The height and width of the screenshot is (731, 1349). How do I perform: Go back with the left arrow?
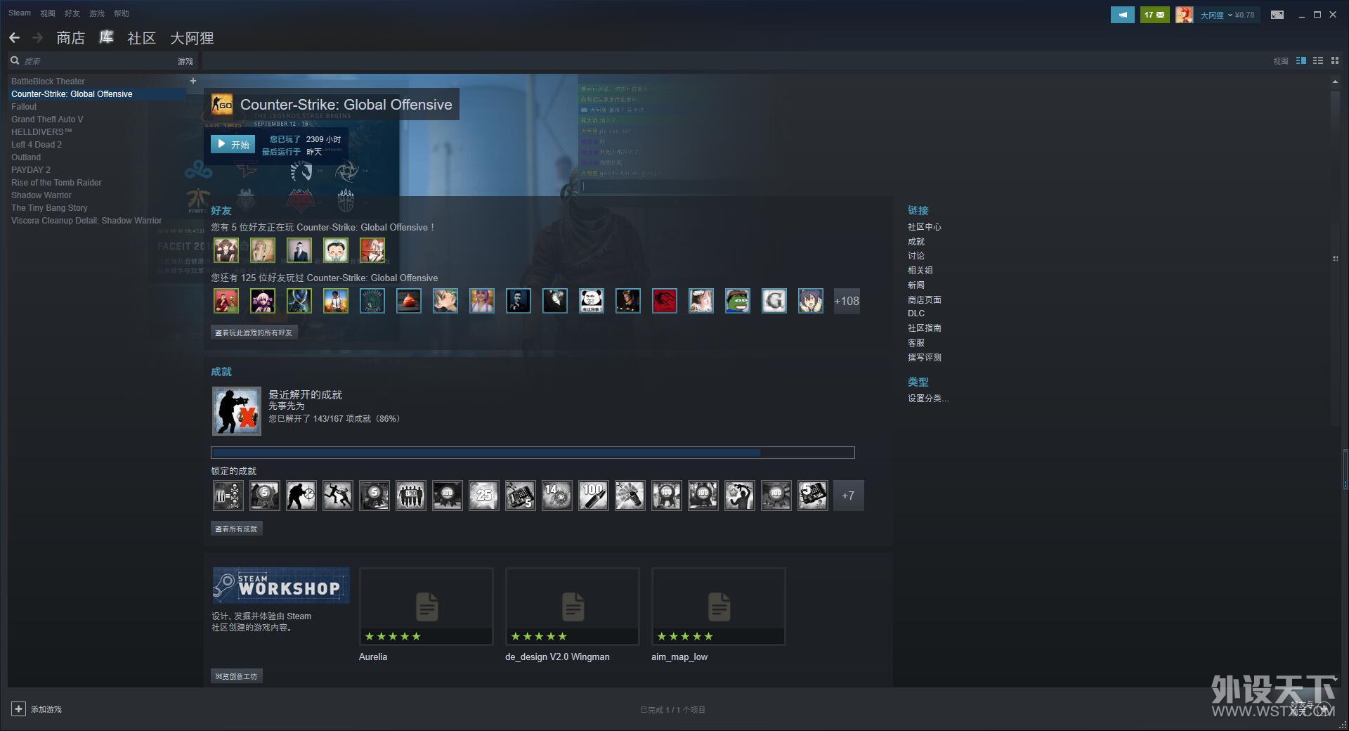tap(15, 37)
